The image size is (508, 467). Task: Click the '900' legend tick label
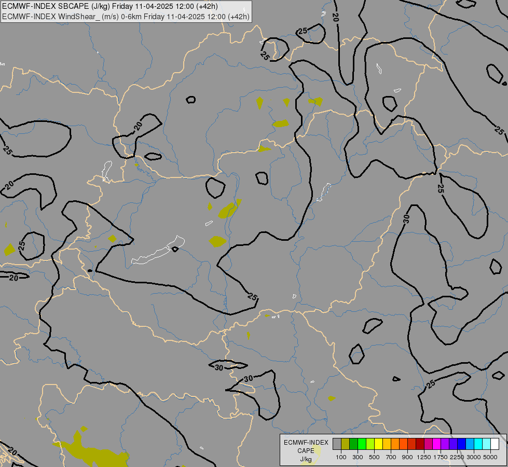[x=407, y=457]
